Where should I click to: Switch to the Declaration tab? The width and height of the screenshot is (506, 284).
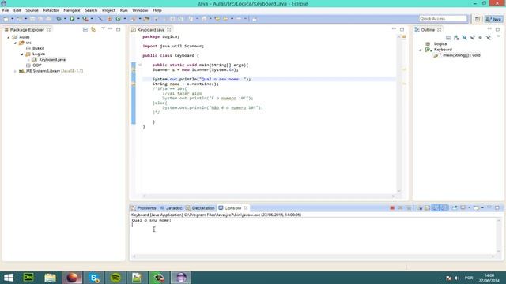(200, 208)
